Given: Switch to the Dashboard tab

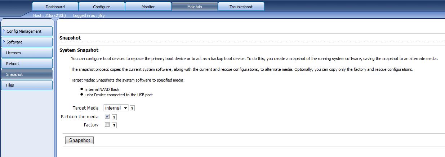Looking at the screenshot, I should pyautogui.click(x=55, y=7).
